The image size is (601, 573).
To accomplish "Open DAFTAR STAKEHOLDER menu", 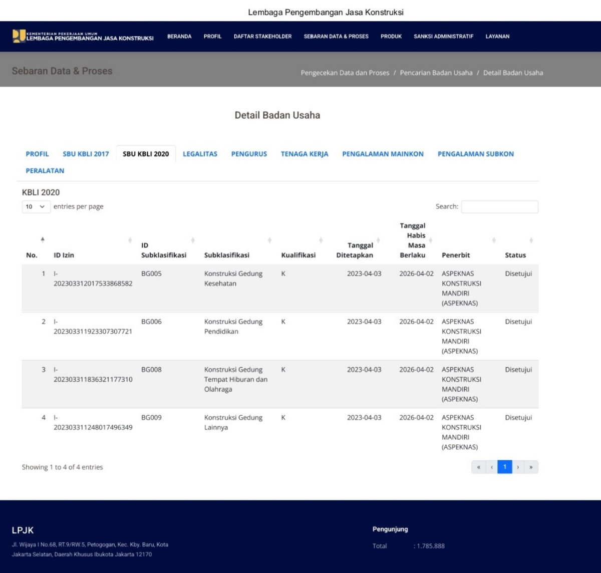I will click(262, 37).
